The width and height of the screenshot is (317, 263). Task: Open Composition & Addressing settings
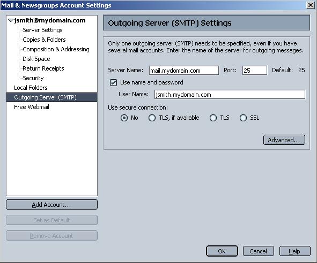click(x=56, y=49)
